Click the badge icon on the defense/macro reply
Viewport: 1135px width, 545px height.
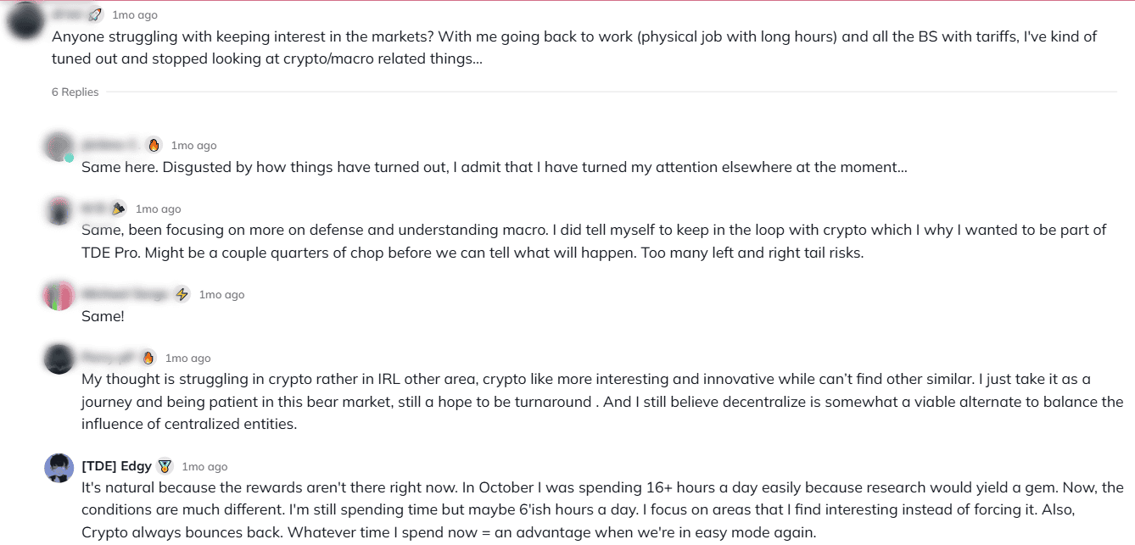click(119, 209)
